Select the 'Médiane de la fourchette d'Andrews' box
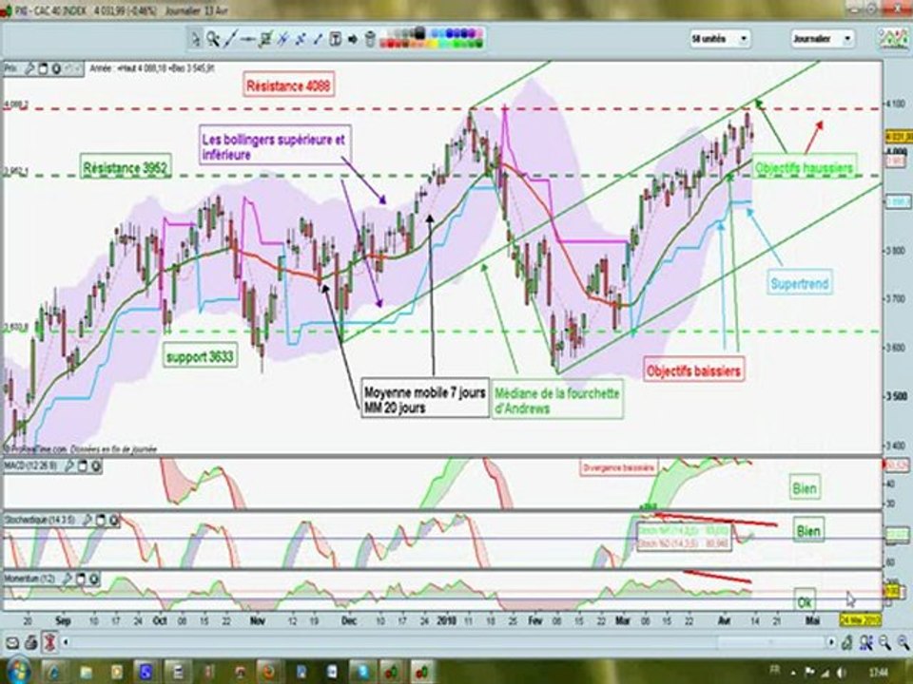 click(557, 401)
